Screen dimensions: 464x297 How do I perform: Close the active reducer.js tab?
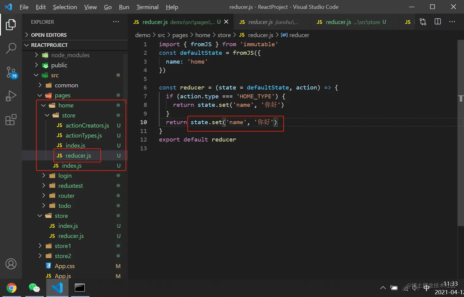pos(226,22)
